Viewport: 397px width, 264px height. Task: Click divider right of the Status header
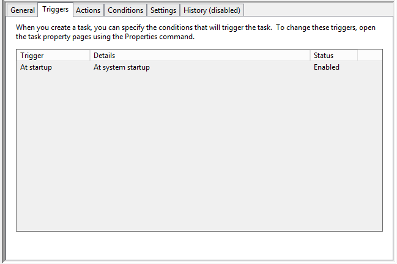coord(357,56)
